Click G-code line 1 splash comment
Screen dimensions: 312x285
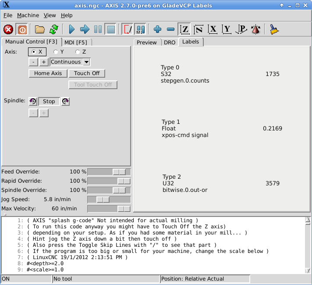tap(113, 220)
